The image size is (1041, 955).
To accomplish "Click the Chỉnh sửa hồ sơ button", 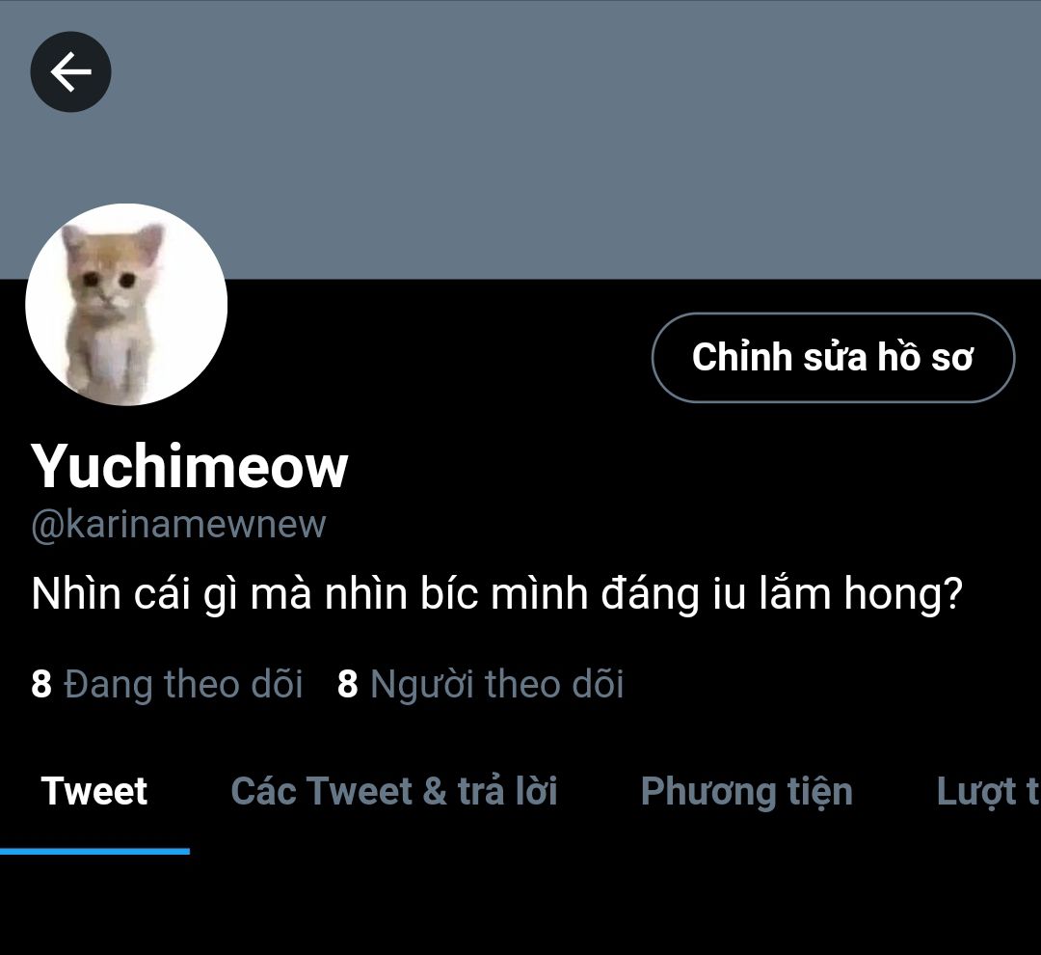I will click(x=833, y=358).
